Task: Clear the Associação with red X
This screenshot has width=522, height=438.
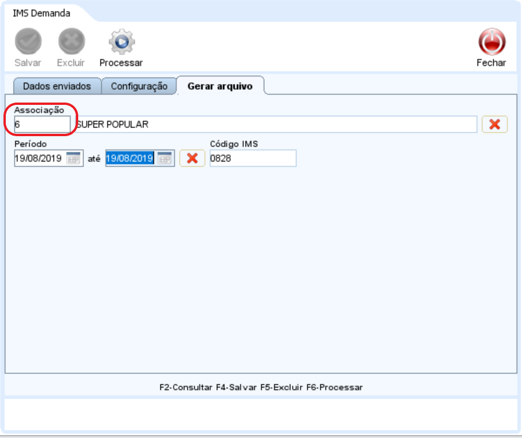Action: pyautogui.click(x=494, y=124)
